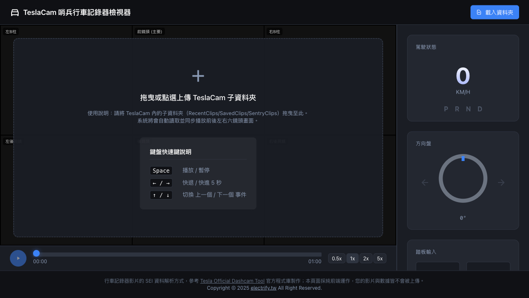Click the plus icon to upload folder
This screenshot has width=529, height=298.
pyautogui.click(x=198, y=76)
